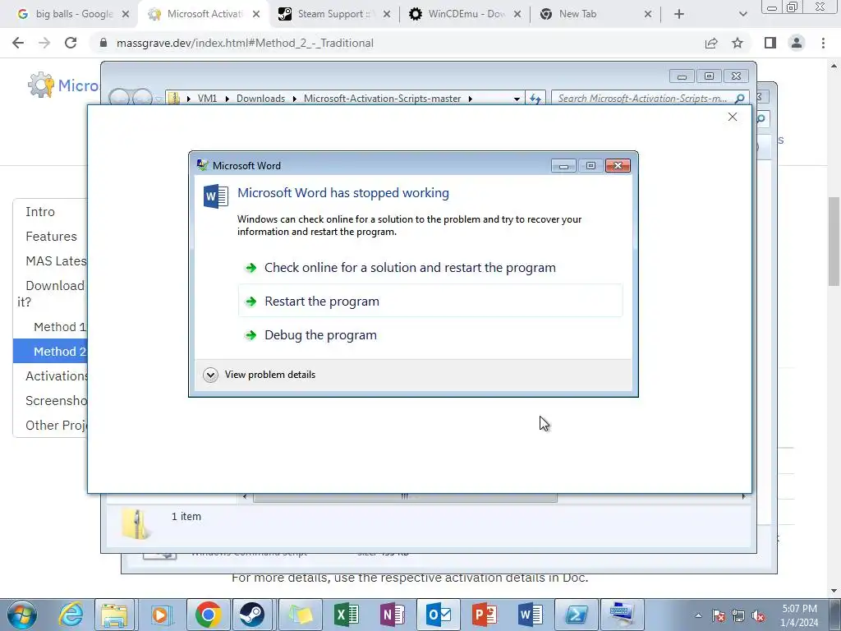Screen dimensions: 841x631
Task: Reload the massgrave.dev page
Action: (71, 43)
